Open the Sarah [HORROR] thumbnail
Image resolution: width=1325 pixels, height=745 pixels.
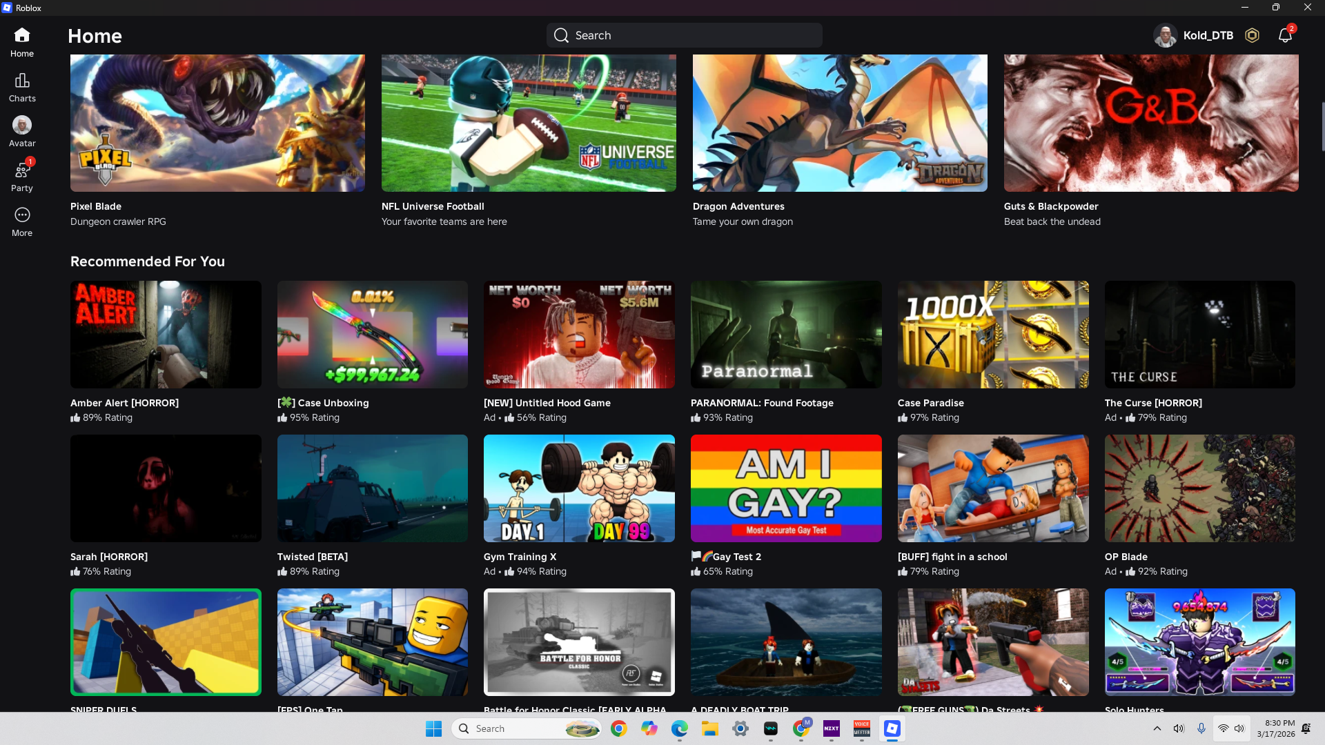click(x=166, y=488)
